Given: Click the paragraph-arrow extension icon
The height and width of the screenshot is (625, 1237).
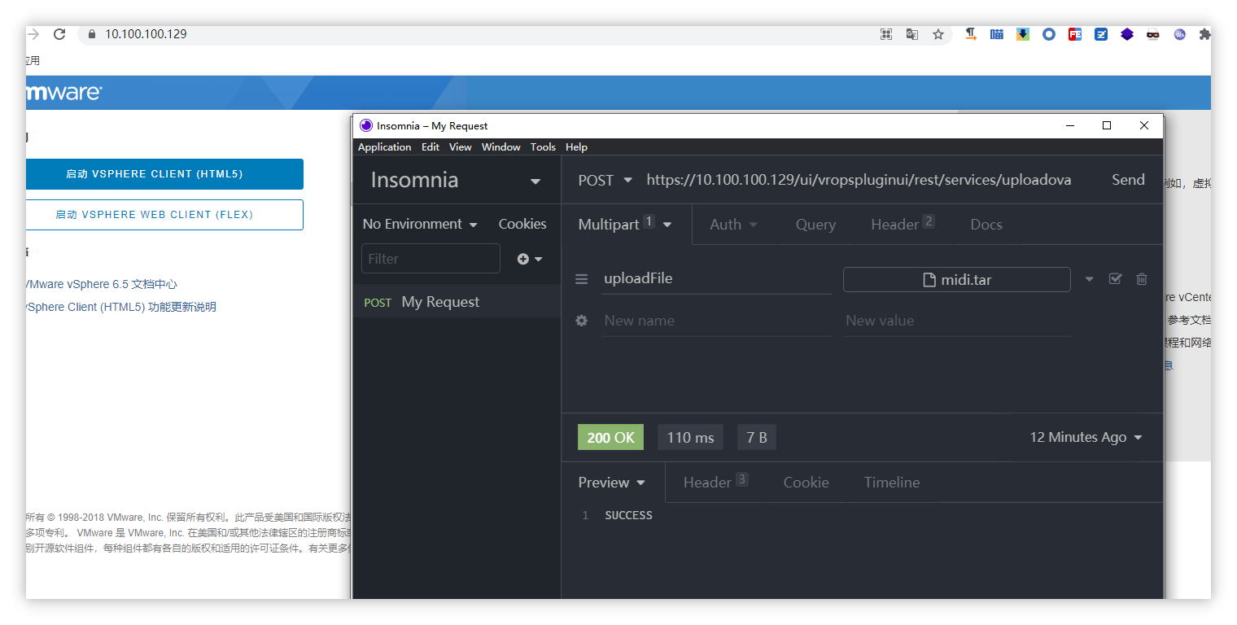Looking at the screenshot, I should coord(971,34).
